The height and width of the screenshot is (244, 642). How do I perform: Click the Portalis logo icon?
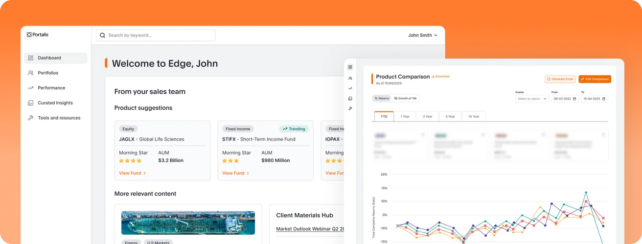coord(29,35)
